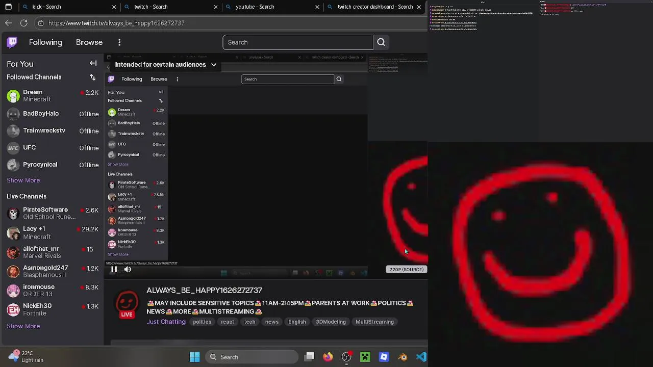Screen dimensions: 653x367
Task: Open Trainwreckstv's channel in sidebar
Action: 53,131
